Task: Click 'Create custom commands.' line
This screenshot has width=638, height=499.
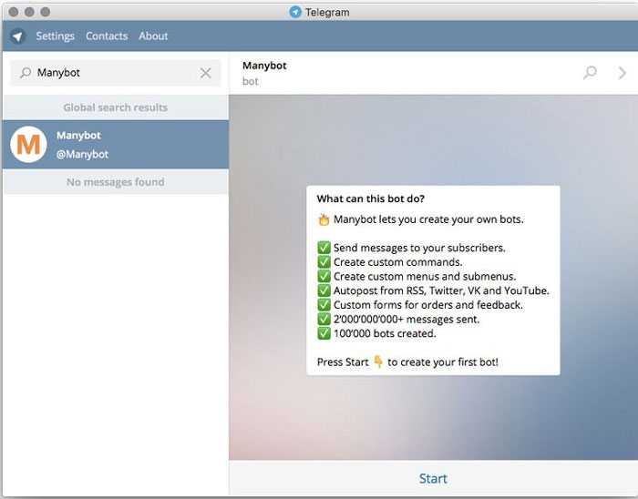Action: point(390,262)
